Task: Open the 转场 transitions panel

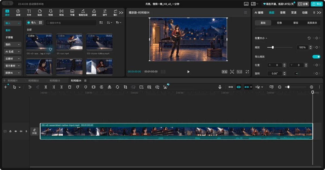Action: 61,12
